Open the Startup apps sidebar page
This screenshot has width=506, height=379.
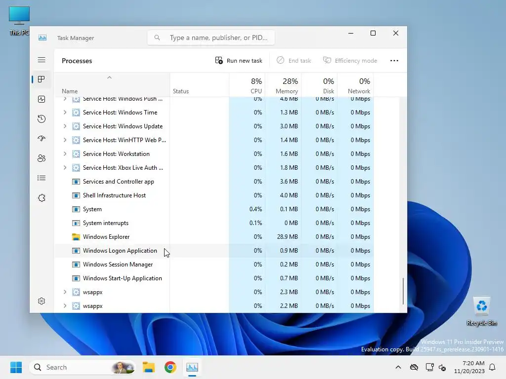42,139
